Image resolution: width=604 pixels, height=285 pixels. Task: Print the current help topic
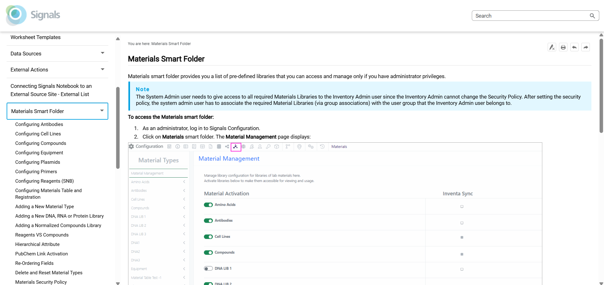click(563, 47)
